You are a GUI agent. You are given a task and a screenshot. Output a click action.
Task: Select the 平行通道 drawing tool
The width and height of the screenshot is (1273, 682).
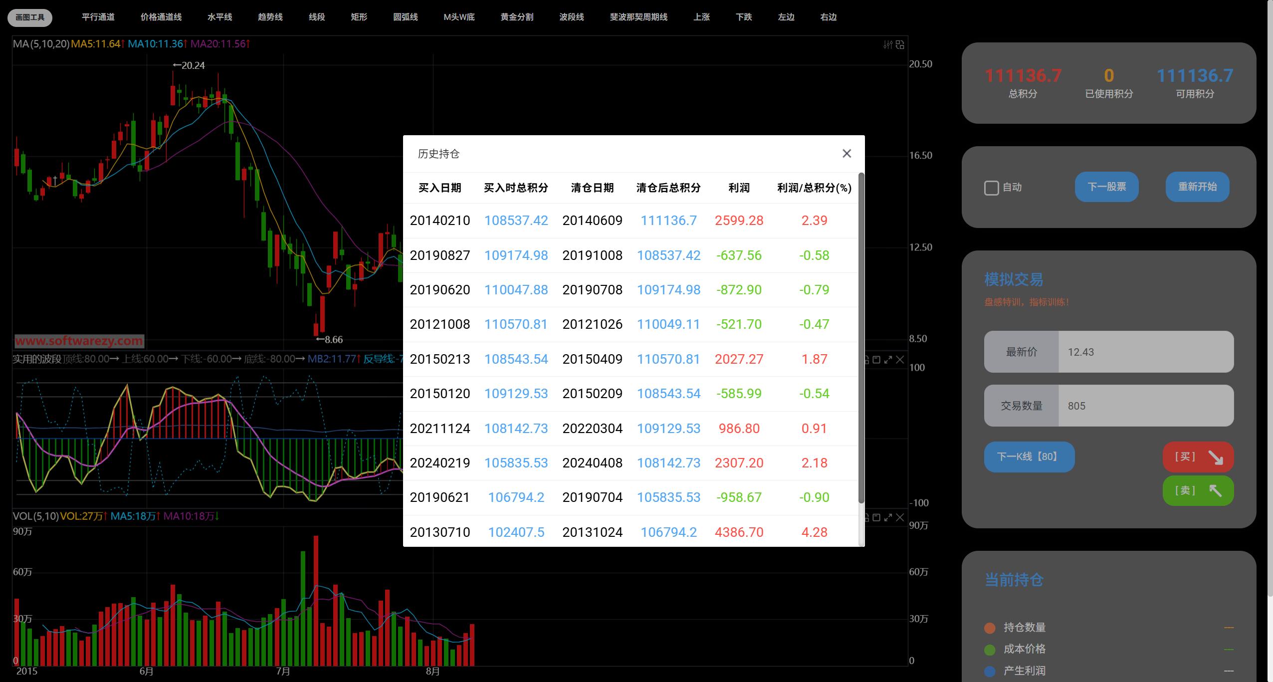point(98,17)
